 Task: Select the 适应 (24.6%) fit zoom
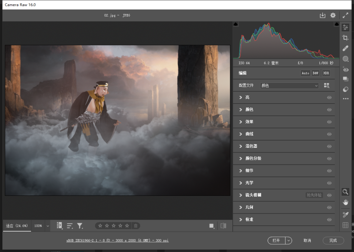[x=17, y=226]
